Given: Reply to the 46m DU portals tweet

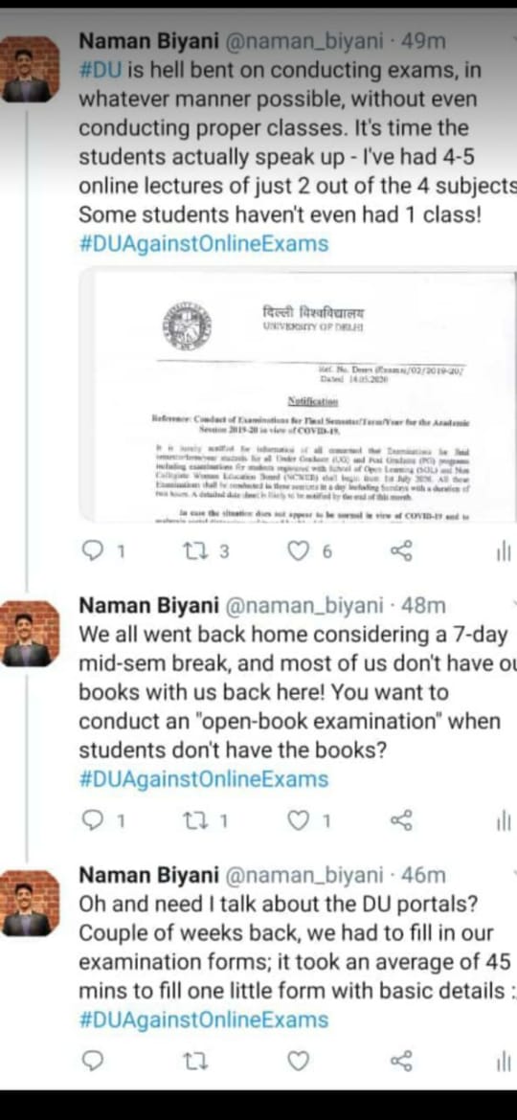Looking at the screenshot, I should [94, 1061].
